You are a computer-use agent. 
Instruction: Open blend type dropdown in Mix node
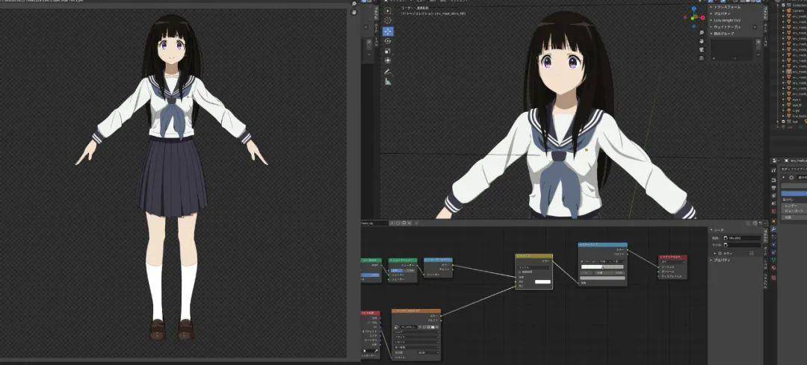pyautogui.click(x=534, y=267)
